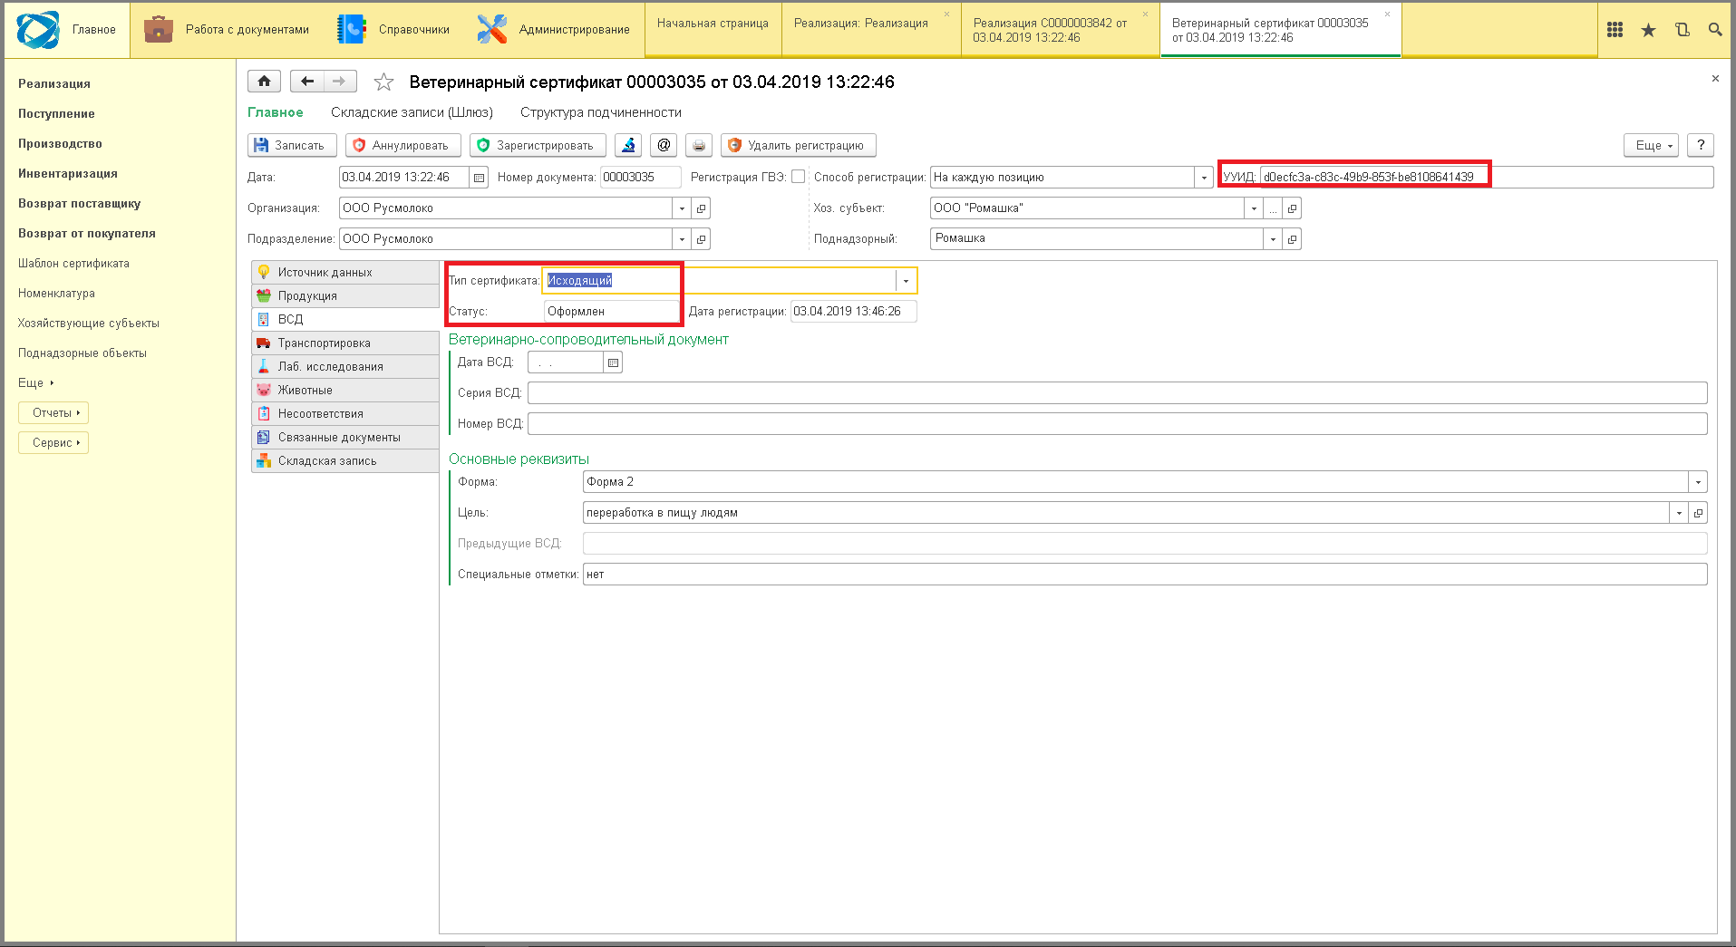This screenshot has width=1736, height=947.
Task: Expand Способ регистрации dropdown
Action: point(1204,178)
